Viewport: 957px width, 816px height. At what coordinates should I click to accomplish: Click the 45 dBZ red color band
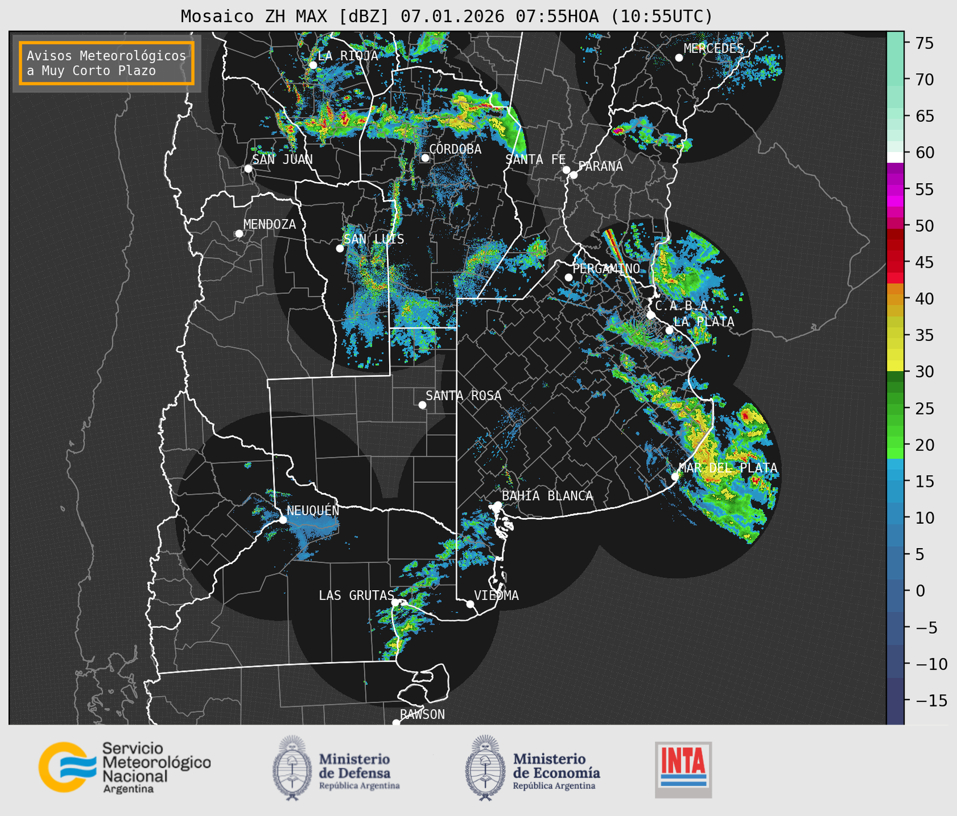click(895, 263)
